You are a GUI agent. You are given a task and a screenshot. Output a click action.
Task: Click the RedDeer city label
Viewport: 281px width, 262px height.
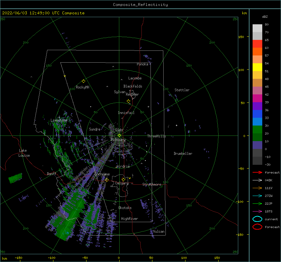(132, 94)
